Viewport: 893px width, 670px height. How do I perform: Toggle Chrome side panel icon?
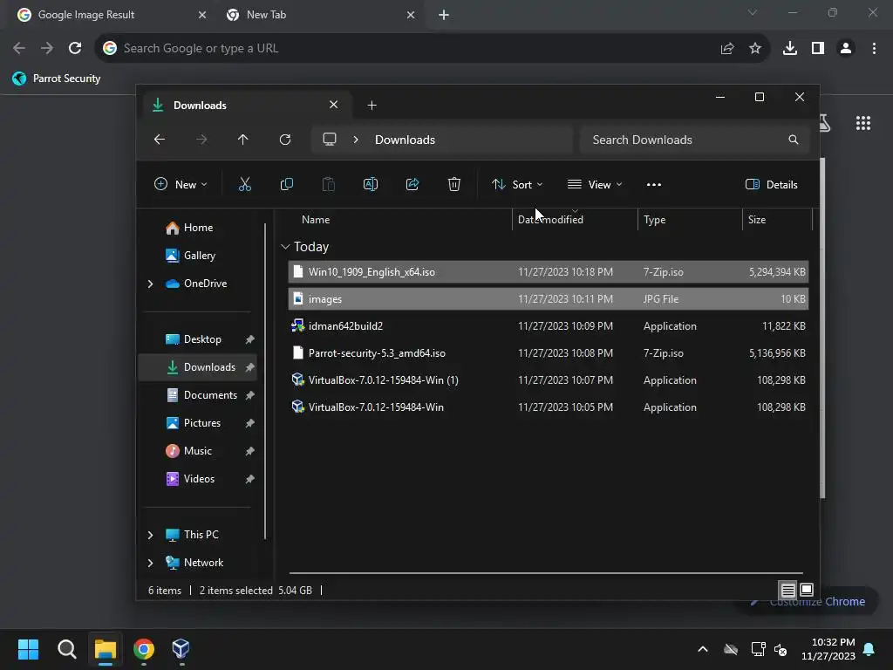tap(818, 49)
